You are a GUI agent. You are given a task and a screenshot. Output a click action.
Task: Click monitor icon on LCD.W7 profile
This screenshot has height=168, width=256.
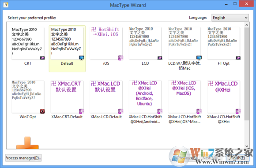[x=199, y=58]
